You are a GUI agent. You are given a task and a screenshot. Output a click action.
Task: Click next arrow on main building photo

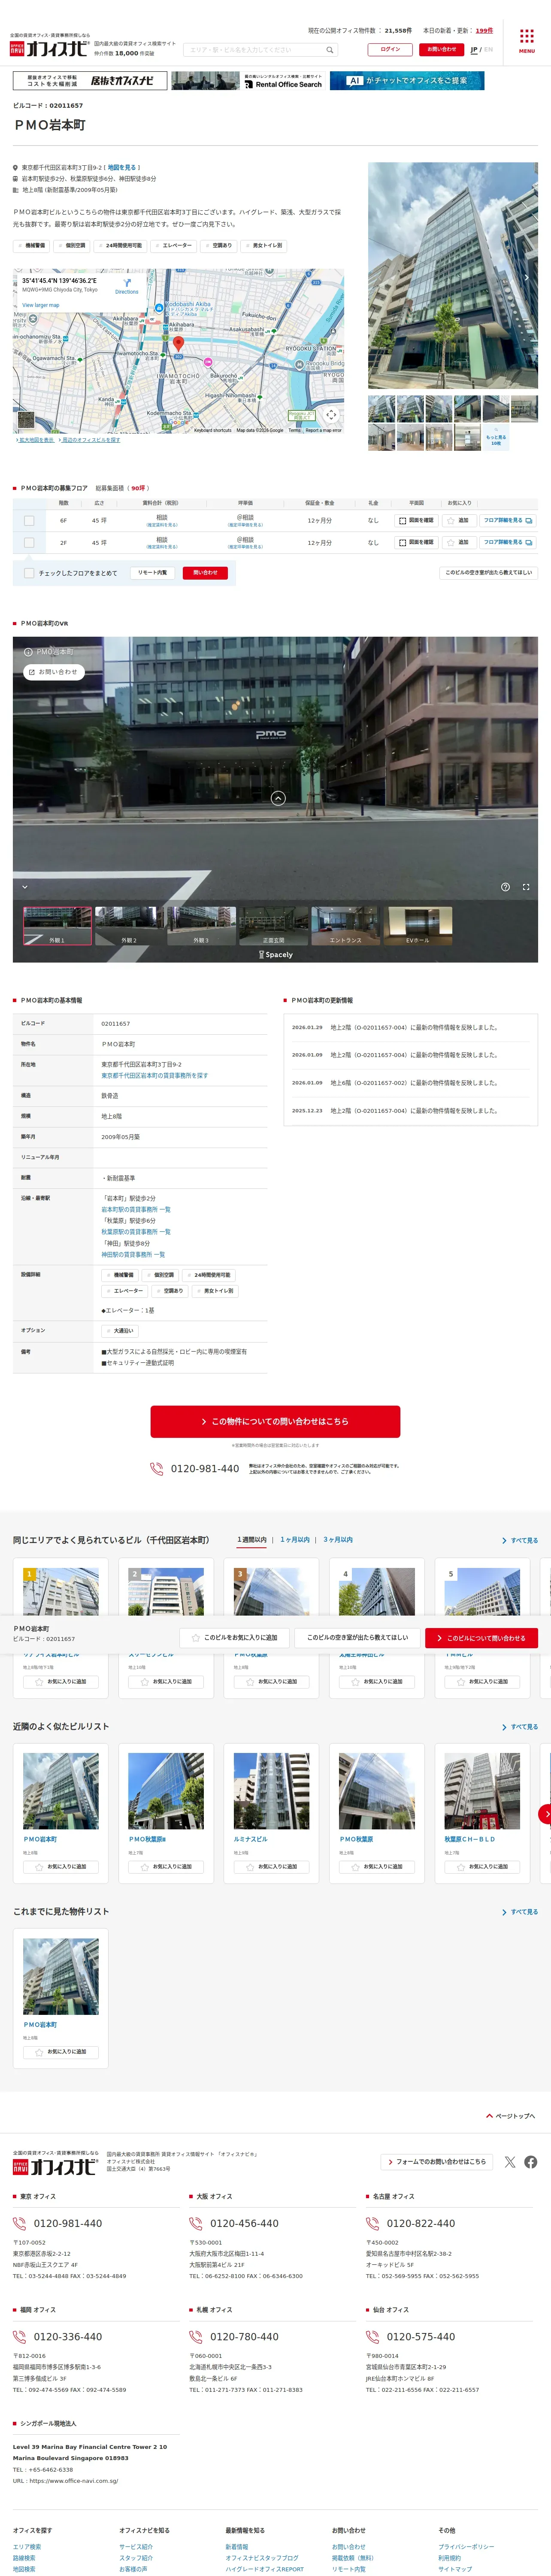tap(527, 277)
